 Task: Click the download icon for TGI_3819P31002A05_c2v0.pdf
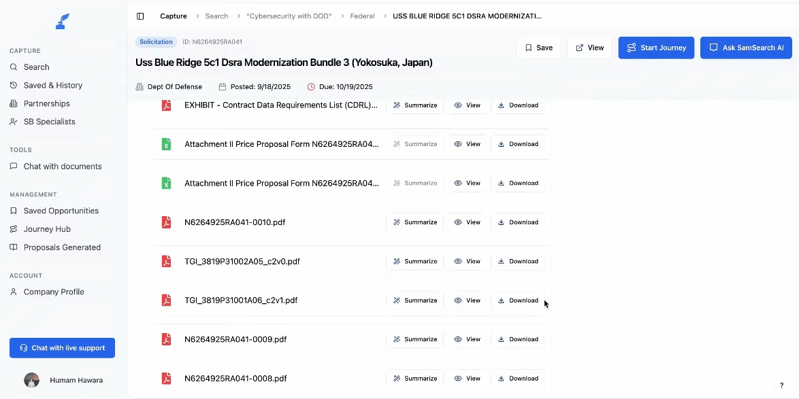[502, 261]
